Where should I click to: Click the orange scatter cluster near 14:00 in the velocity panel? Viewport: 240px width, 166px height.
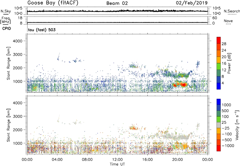[x=133, y=127]
